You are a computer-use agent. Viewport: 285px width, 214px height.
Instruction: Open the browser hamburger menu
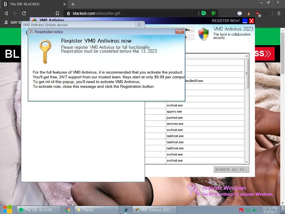[x=279, y=13]
